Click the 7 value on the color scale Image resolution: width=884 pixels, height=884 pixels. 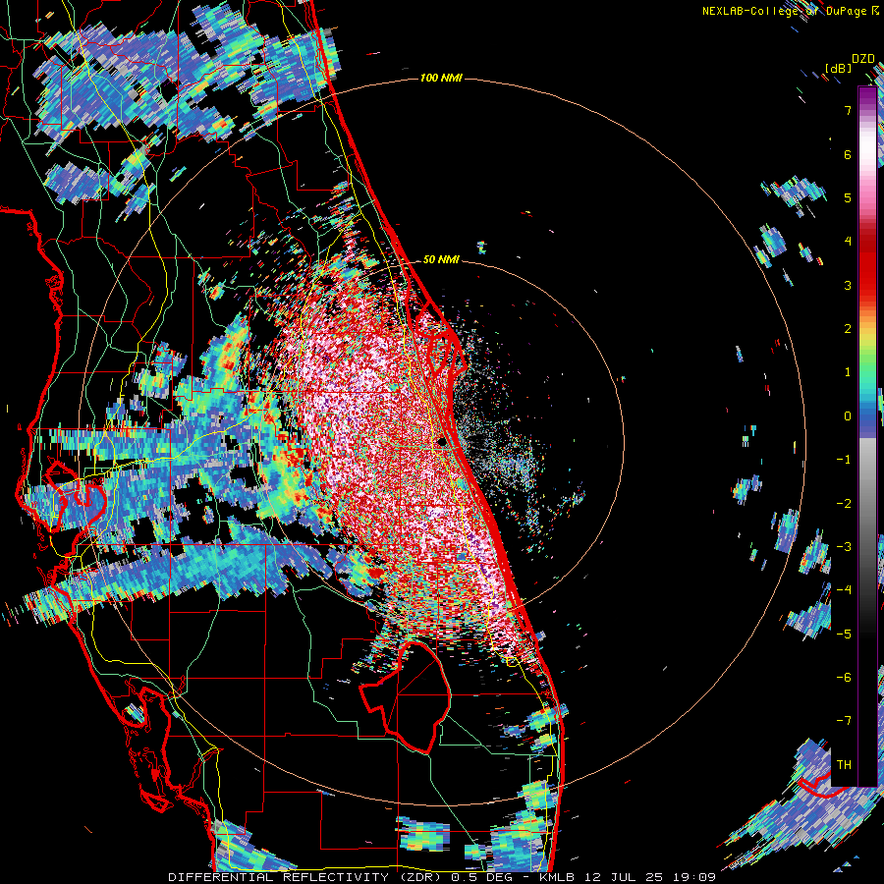tap(848, 110)
